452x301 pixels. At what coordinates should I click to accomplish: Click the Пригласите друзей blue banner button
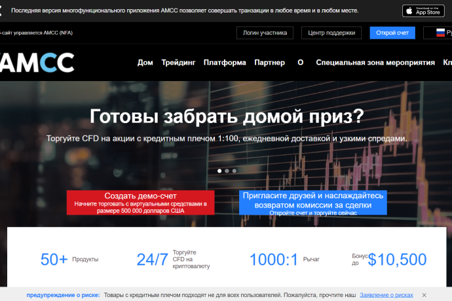coord(313,203)
